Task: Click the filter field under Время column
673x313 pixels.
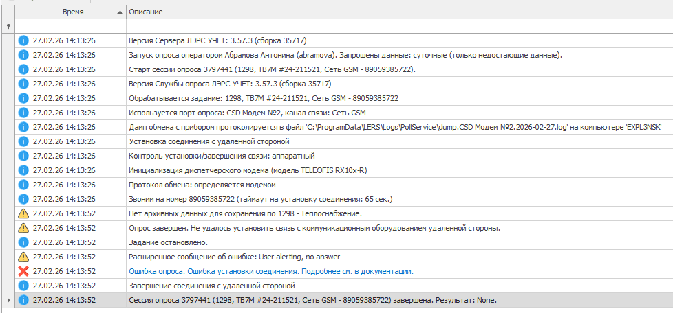Action: click(78, 26)
